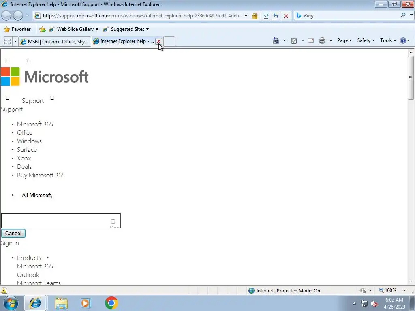
Task: Click the RSS feeds icon
Action: (x=294, y=41)
